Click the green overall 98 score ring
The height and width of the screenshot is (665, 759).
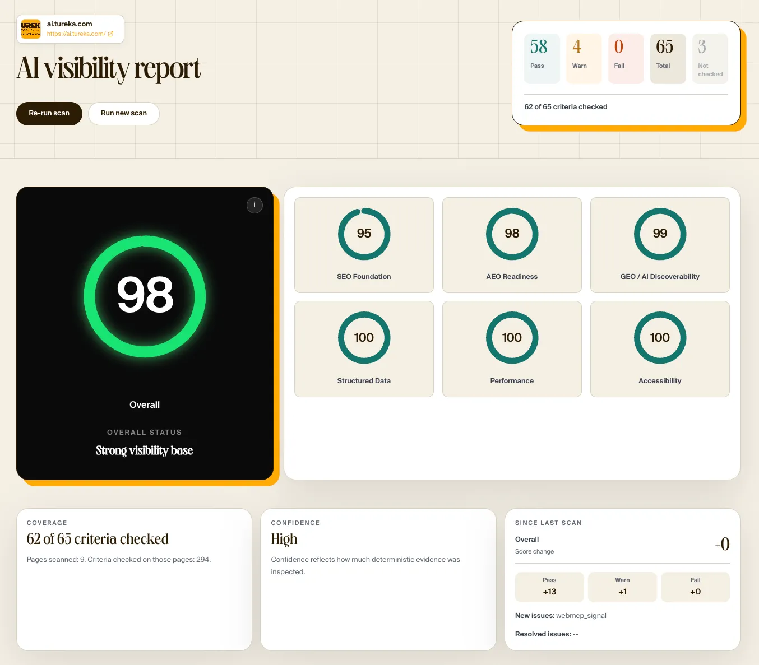click(x=145, y=296)
